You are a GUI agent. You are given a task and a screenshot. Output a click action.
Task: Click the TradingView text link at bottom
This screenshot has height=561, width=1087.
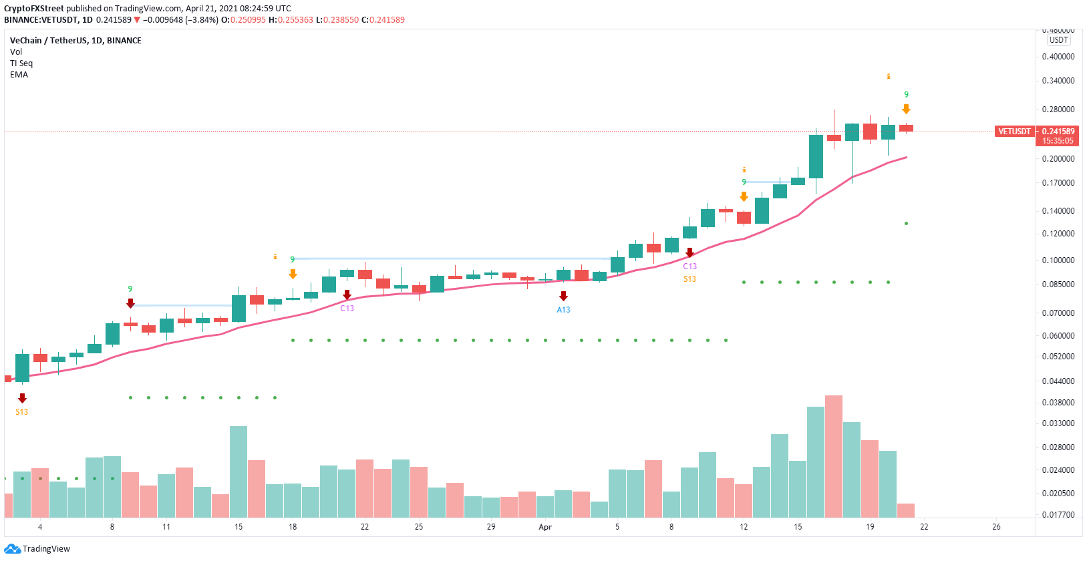46,549
